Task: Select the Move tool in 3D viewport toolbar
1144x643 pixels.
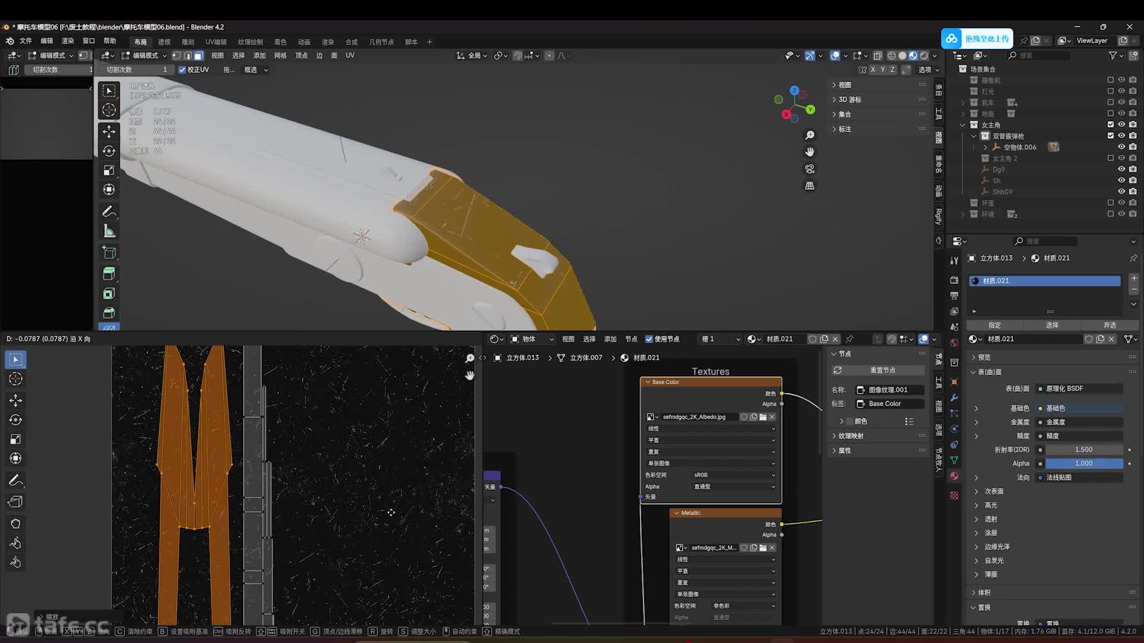Action: pos(109,132)
